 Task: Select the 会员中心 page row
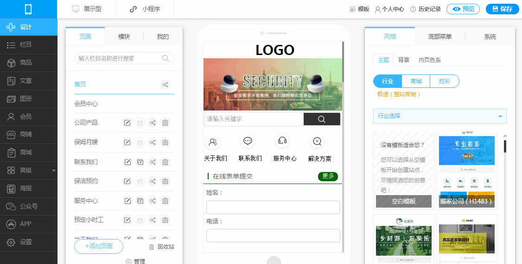pyautogui.click(x=124, y=104)
